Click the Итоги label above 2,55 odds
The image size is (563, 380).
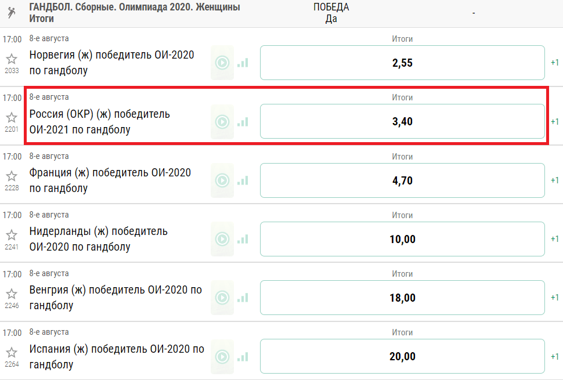402,39
